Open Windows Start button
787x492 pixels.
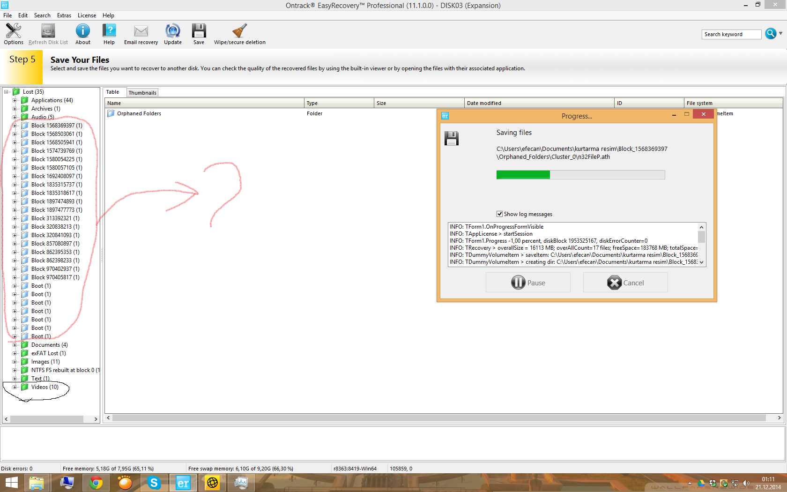(x=11, y=483)
